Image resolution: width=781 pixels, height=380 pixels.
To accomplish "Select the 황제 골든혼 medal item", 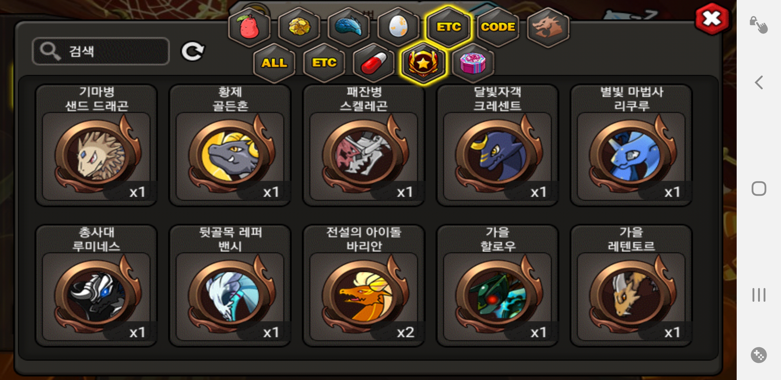I will click(230, 145).
